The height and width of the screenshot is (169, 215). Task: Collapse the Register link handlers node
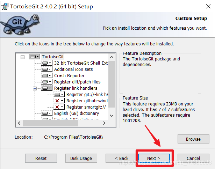pos(35,88)
